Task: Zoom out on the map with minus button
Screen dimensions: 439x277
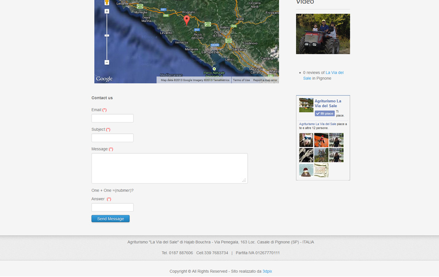Action: click(x=107, y=62)
